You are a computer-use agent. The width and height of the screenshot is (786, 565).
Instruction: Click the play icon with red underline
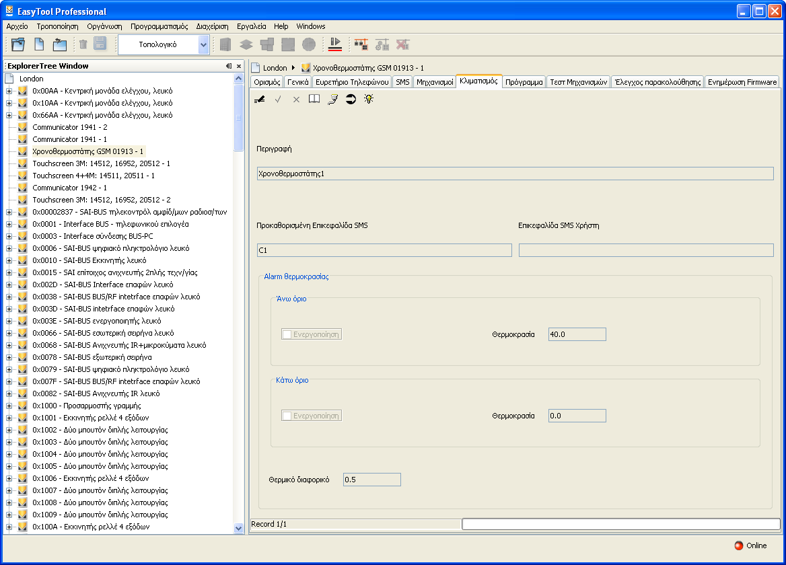point(335,44)
